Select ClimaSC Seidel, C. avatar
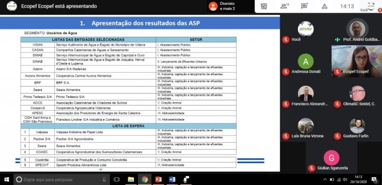The height and width of the screenshot is (185, 382). 357,94
